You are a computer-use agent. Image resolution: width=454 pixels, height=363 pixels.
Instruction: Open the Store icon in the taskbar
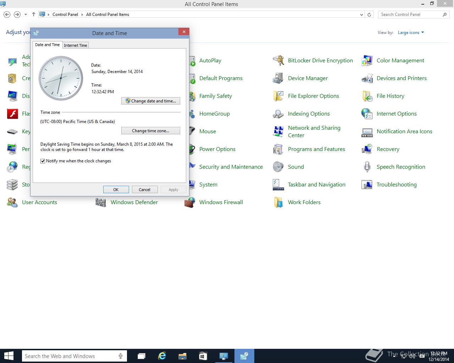203,356
